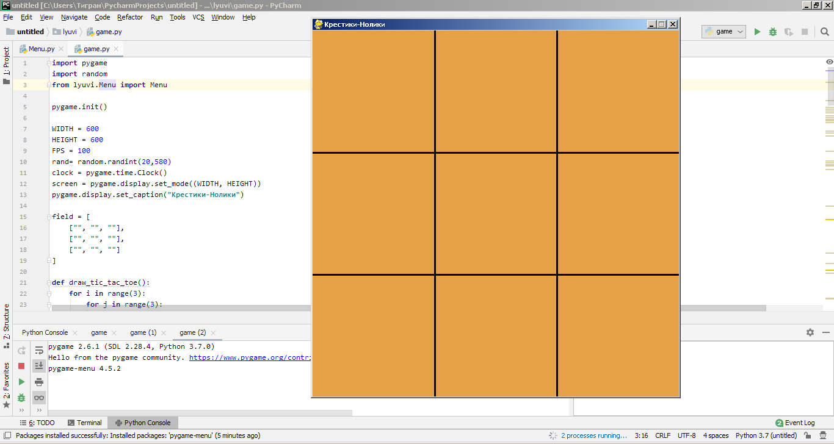Click the 2 processes running indicator

pos(594,435)
